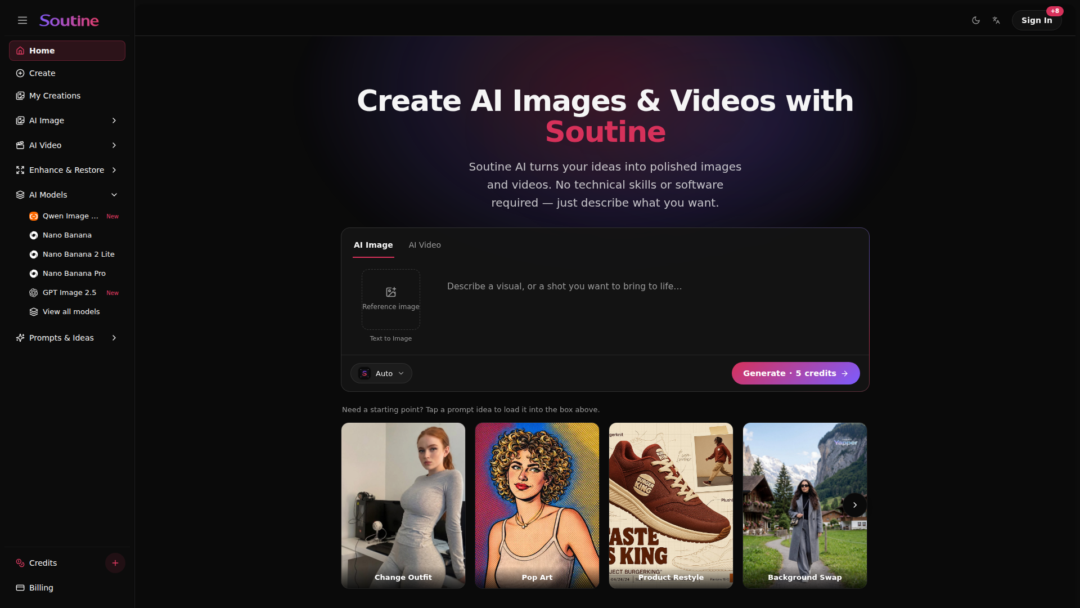Click the Prompts & Ideas sparkle icon
1080x608 pixels.
click(20, 338)
